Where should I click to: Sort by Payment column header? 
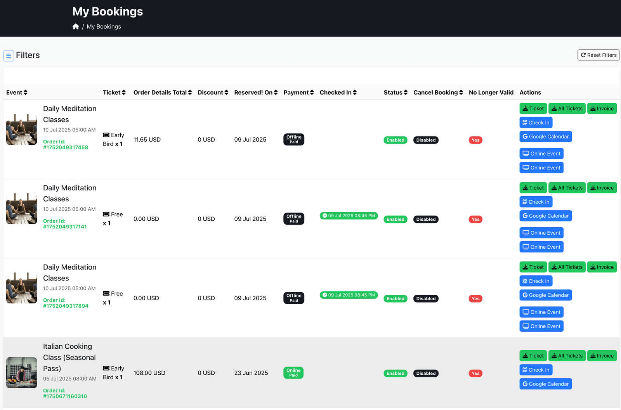(298, 92)
